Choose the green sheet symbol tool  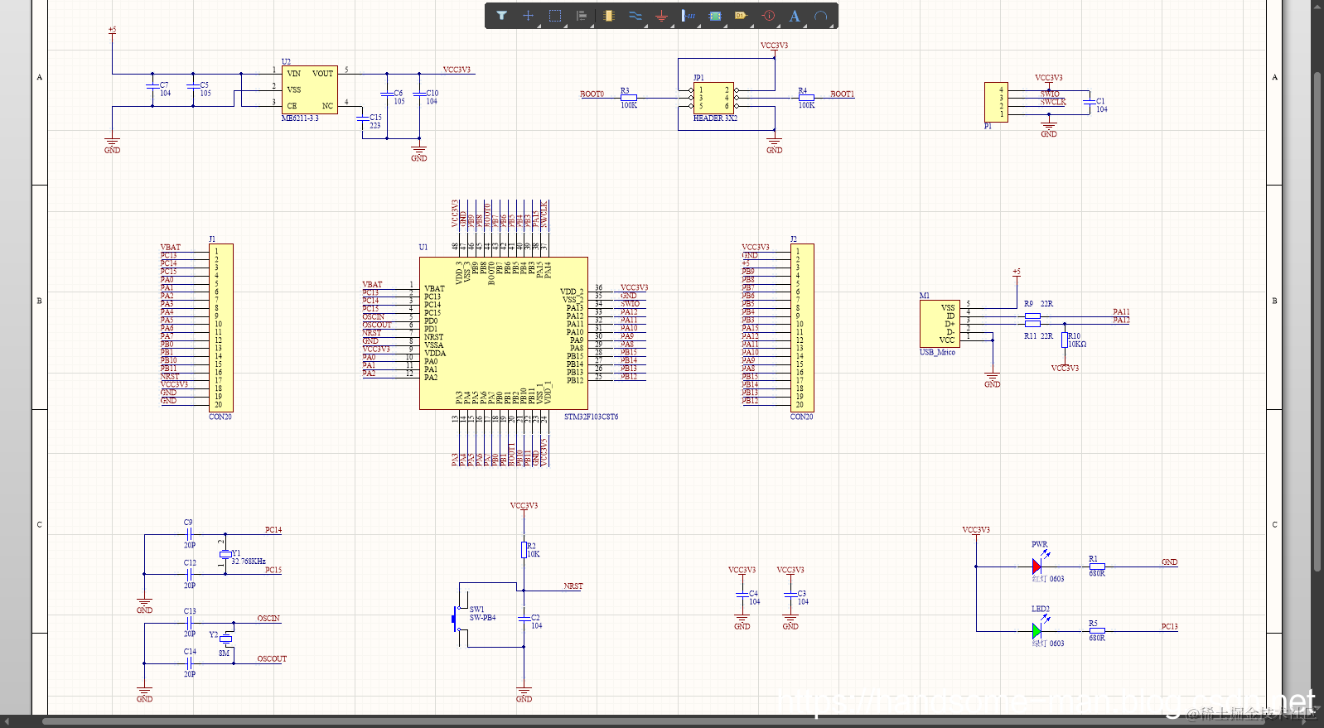[x=715, y=16]
